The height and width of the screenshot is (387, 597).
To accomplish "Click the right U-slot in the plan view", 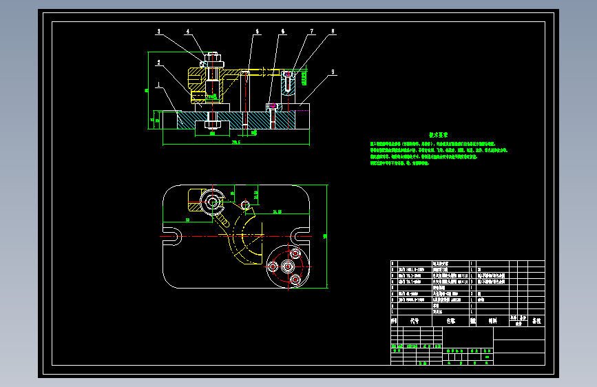I will [x=300, y=237].
